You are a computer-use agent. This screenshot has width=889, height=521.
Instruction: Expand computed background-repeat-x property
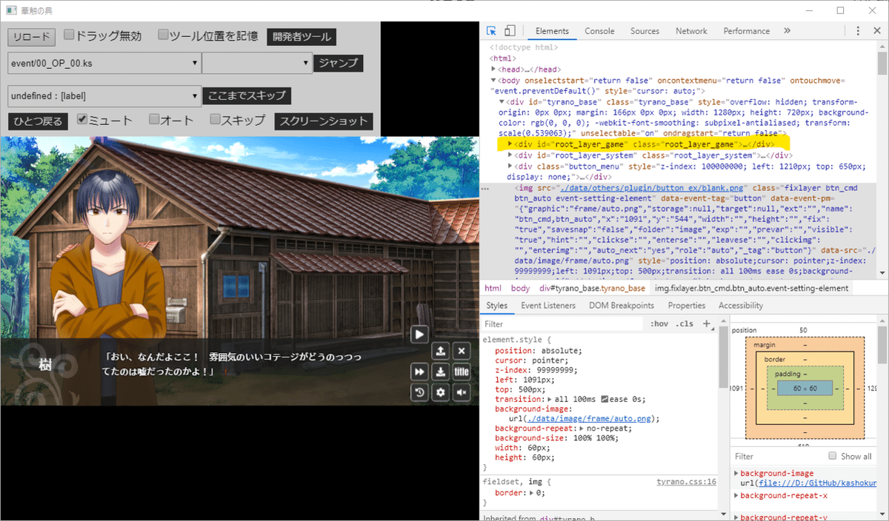click(736, 495)
